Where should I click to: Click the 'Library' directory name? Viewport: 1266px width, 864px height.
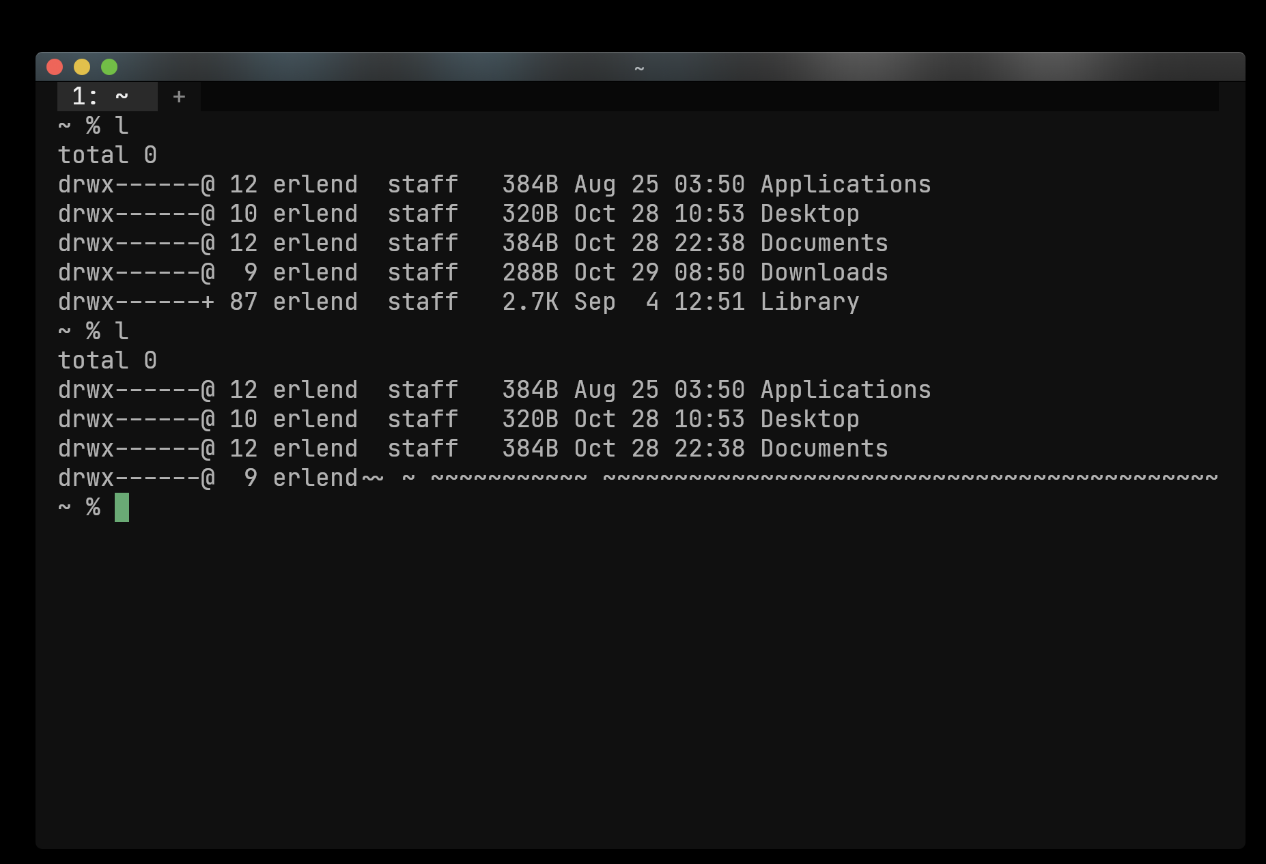pos(810,302)
